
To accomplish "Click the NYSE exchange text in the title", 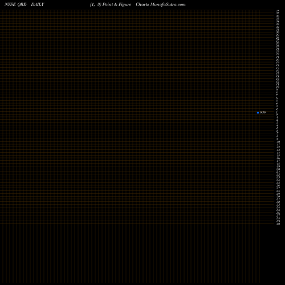I will pyautogui.click(x=10, y=5).
